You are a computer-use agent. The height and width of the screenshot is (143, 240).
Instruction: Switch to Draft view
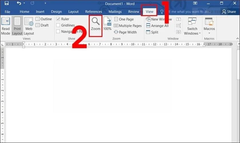point(42,25)
